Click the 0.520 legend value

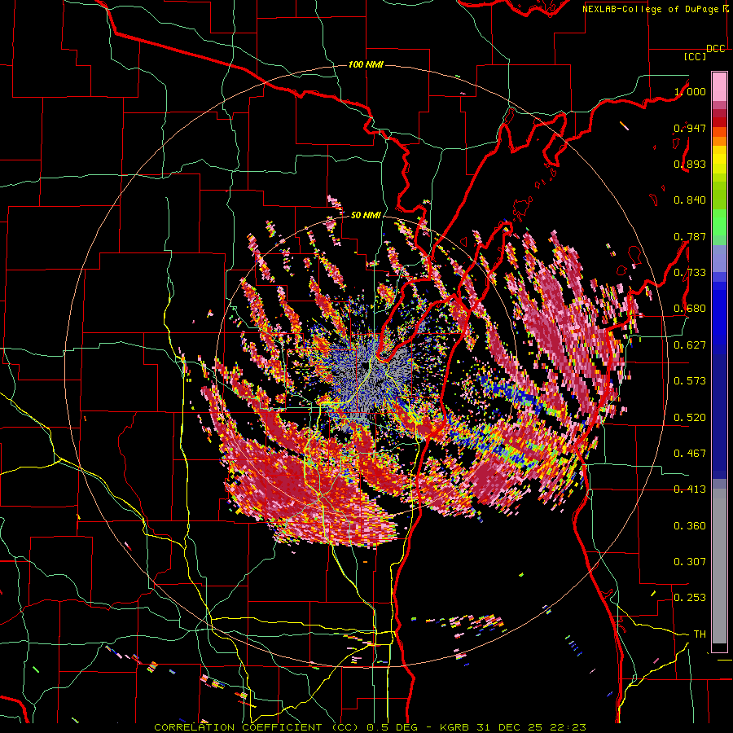tap(690, 418)
